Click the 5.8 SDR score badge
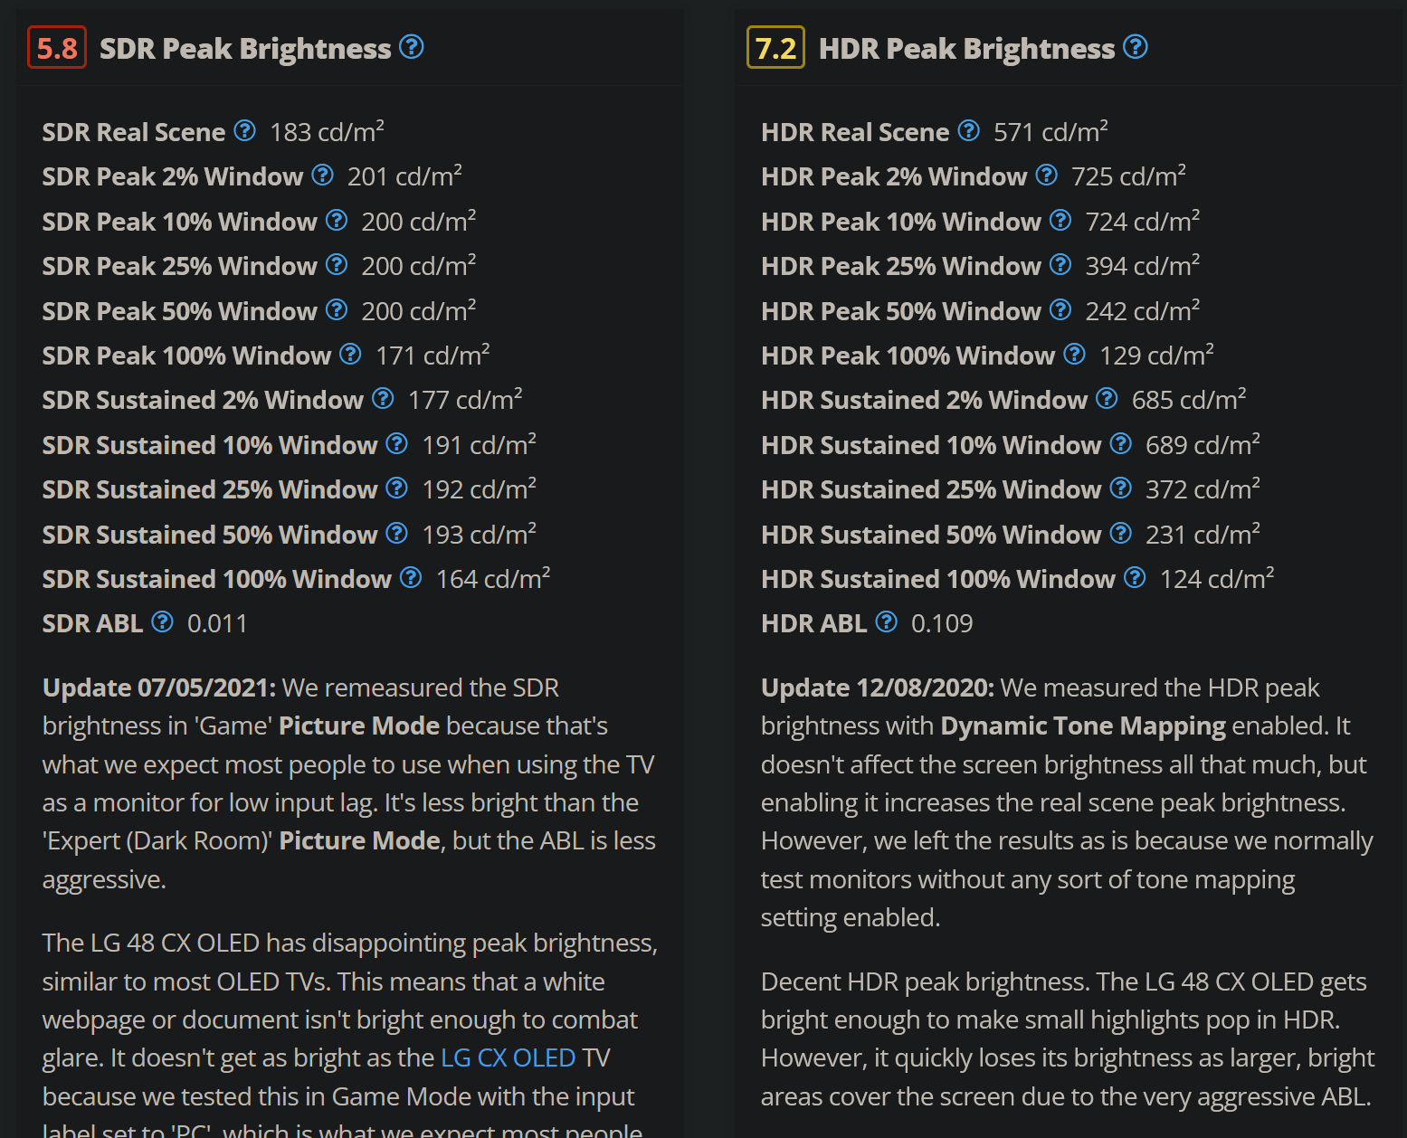 pyautogui.click(x=57, y=48)
